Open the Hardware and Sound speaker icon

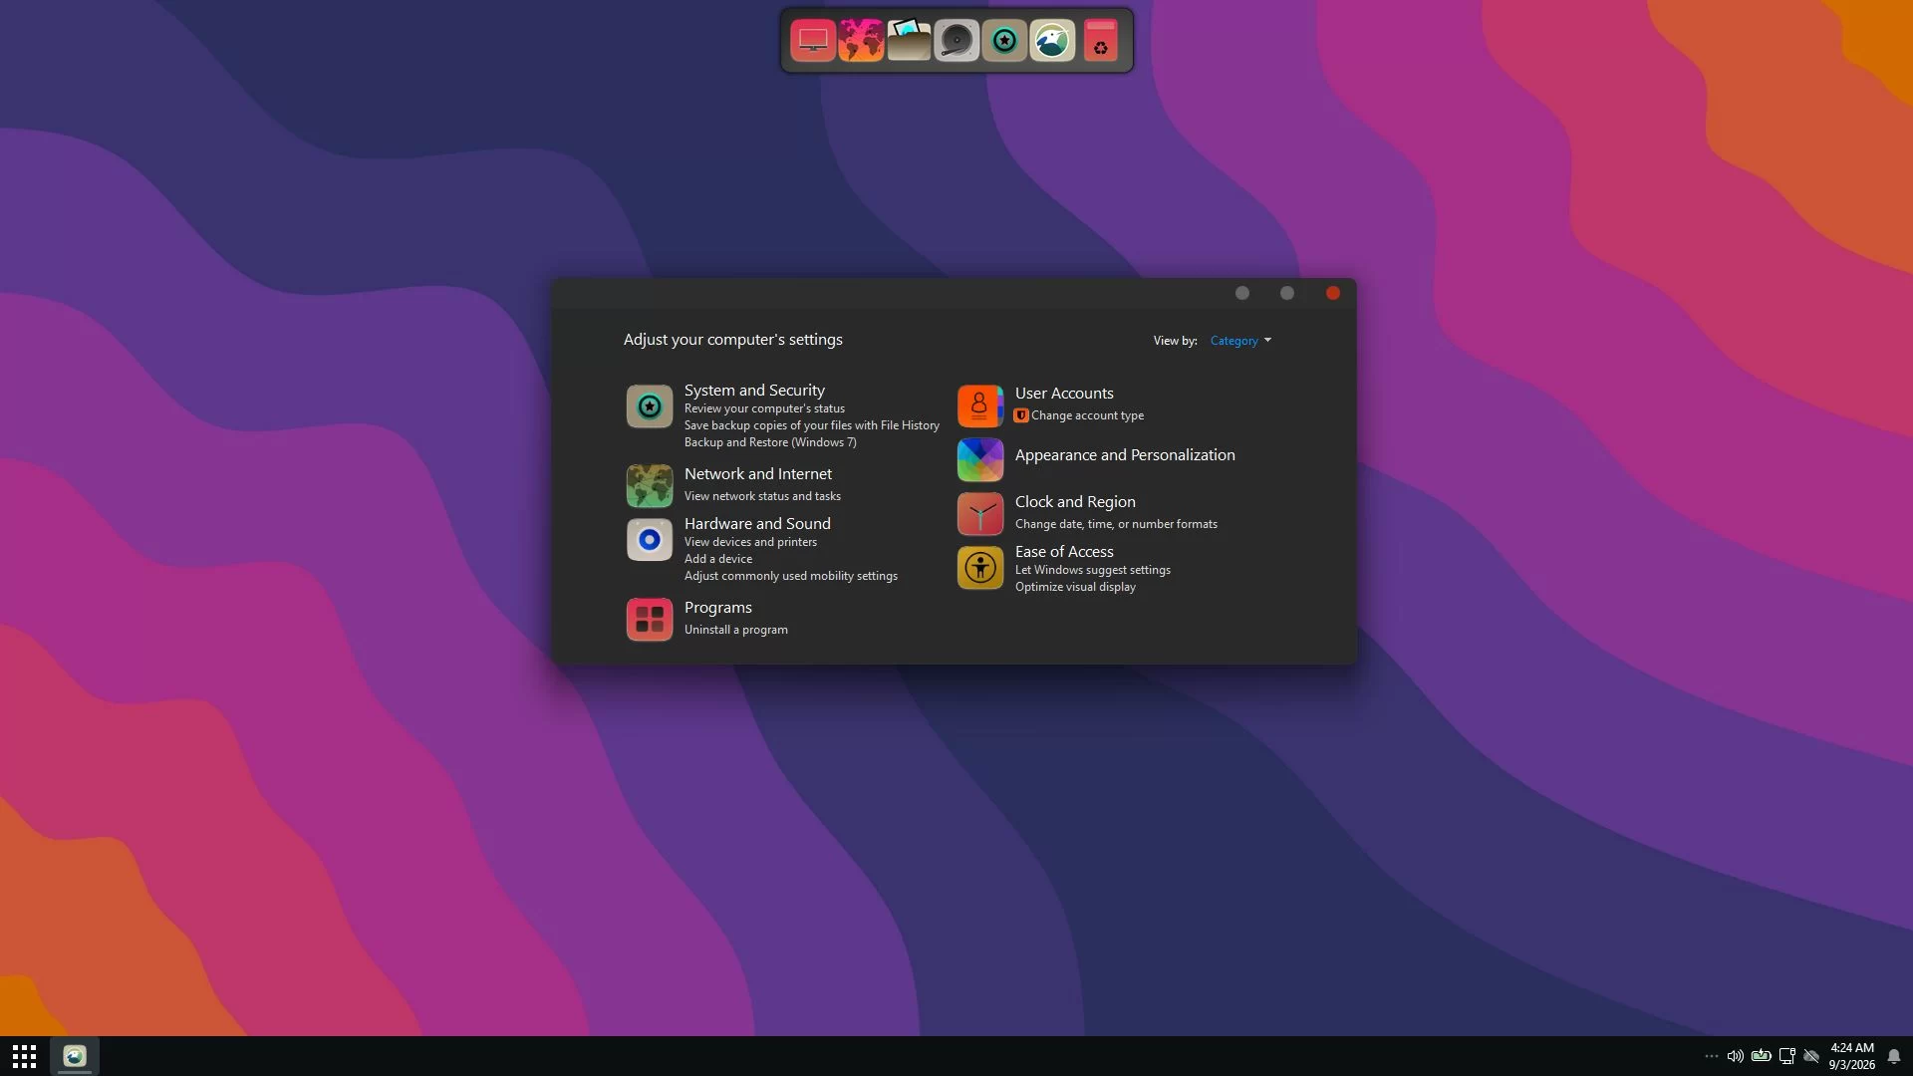point(649,540)
